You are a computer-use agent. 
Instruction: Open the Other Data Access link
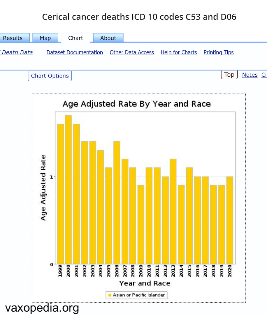132,52
